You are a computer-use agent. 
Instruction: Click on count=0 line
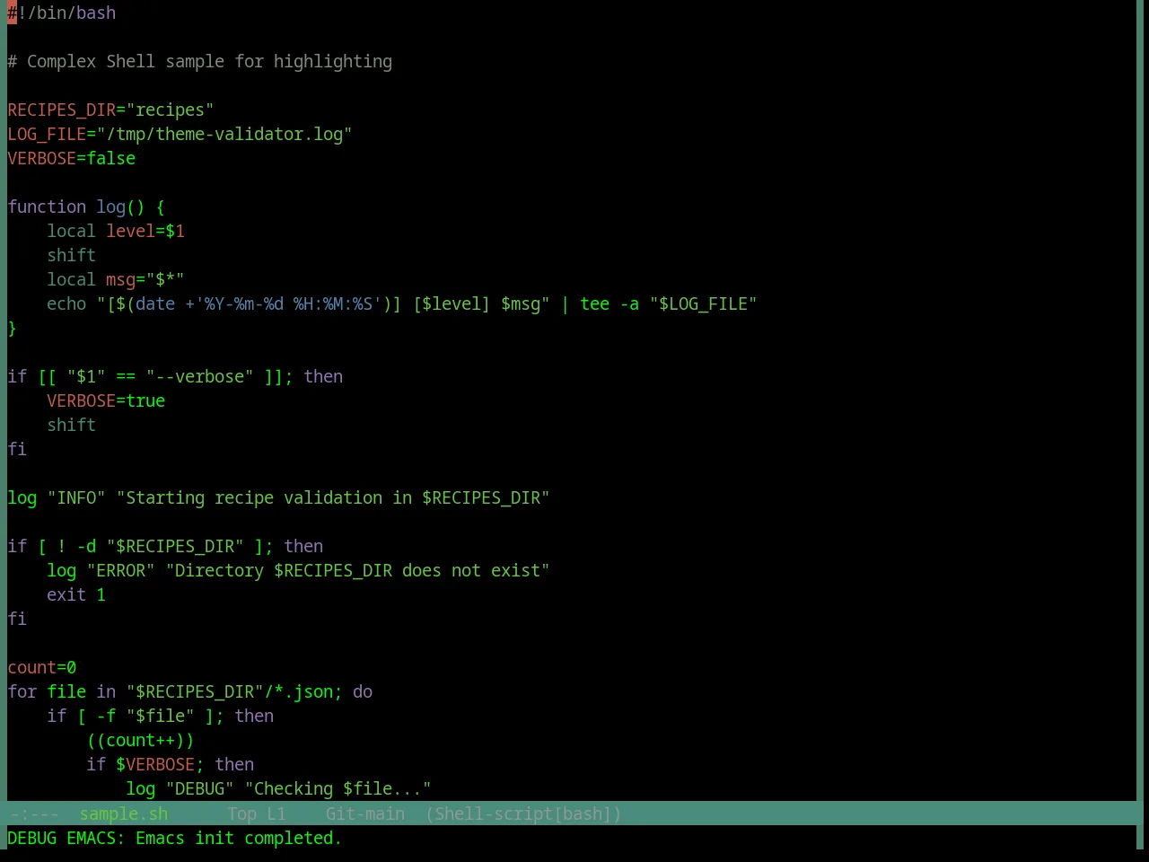pyautogui.click(x=42, y=667)
